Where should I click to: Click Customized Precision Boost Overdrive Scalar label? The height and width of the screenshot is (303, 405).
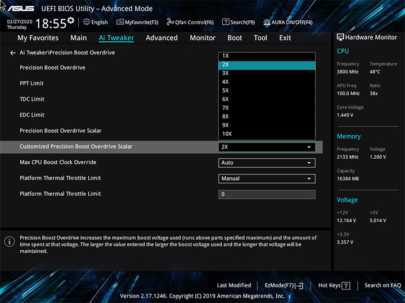pos(76,146)
